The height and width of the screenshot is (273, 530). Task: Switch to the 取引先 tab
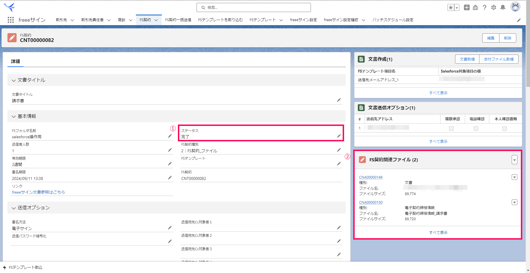(x=61, y=20)
